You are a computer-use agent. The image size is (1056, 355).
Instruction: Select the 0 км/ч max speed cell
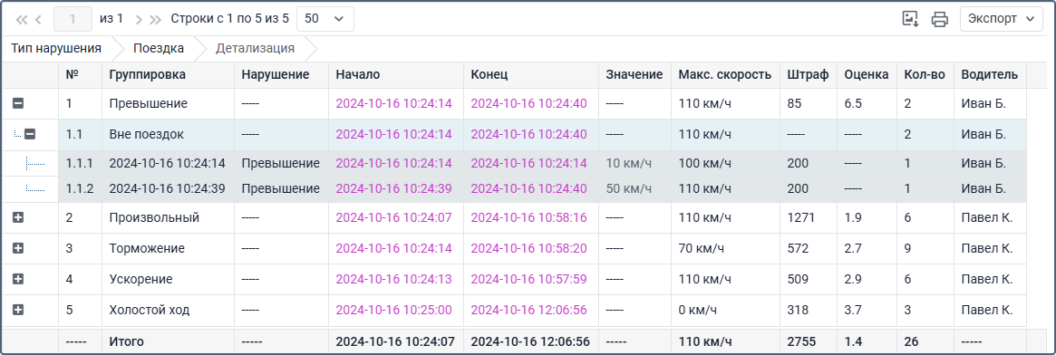click(x=725, y=310)
